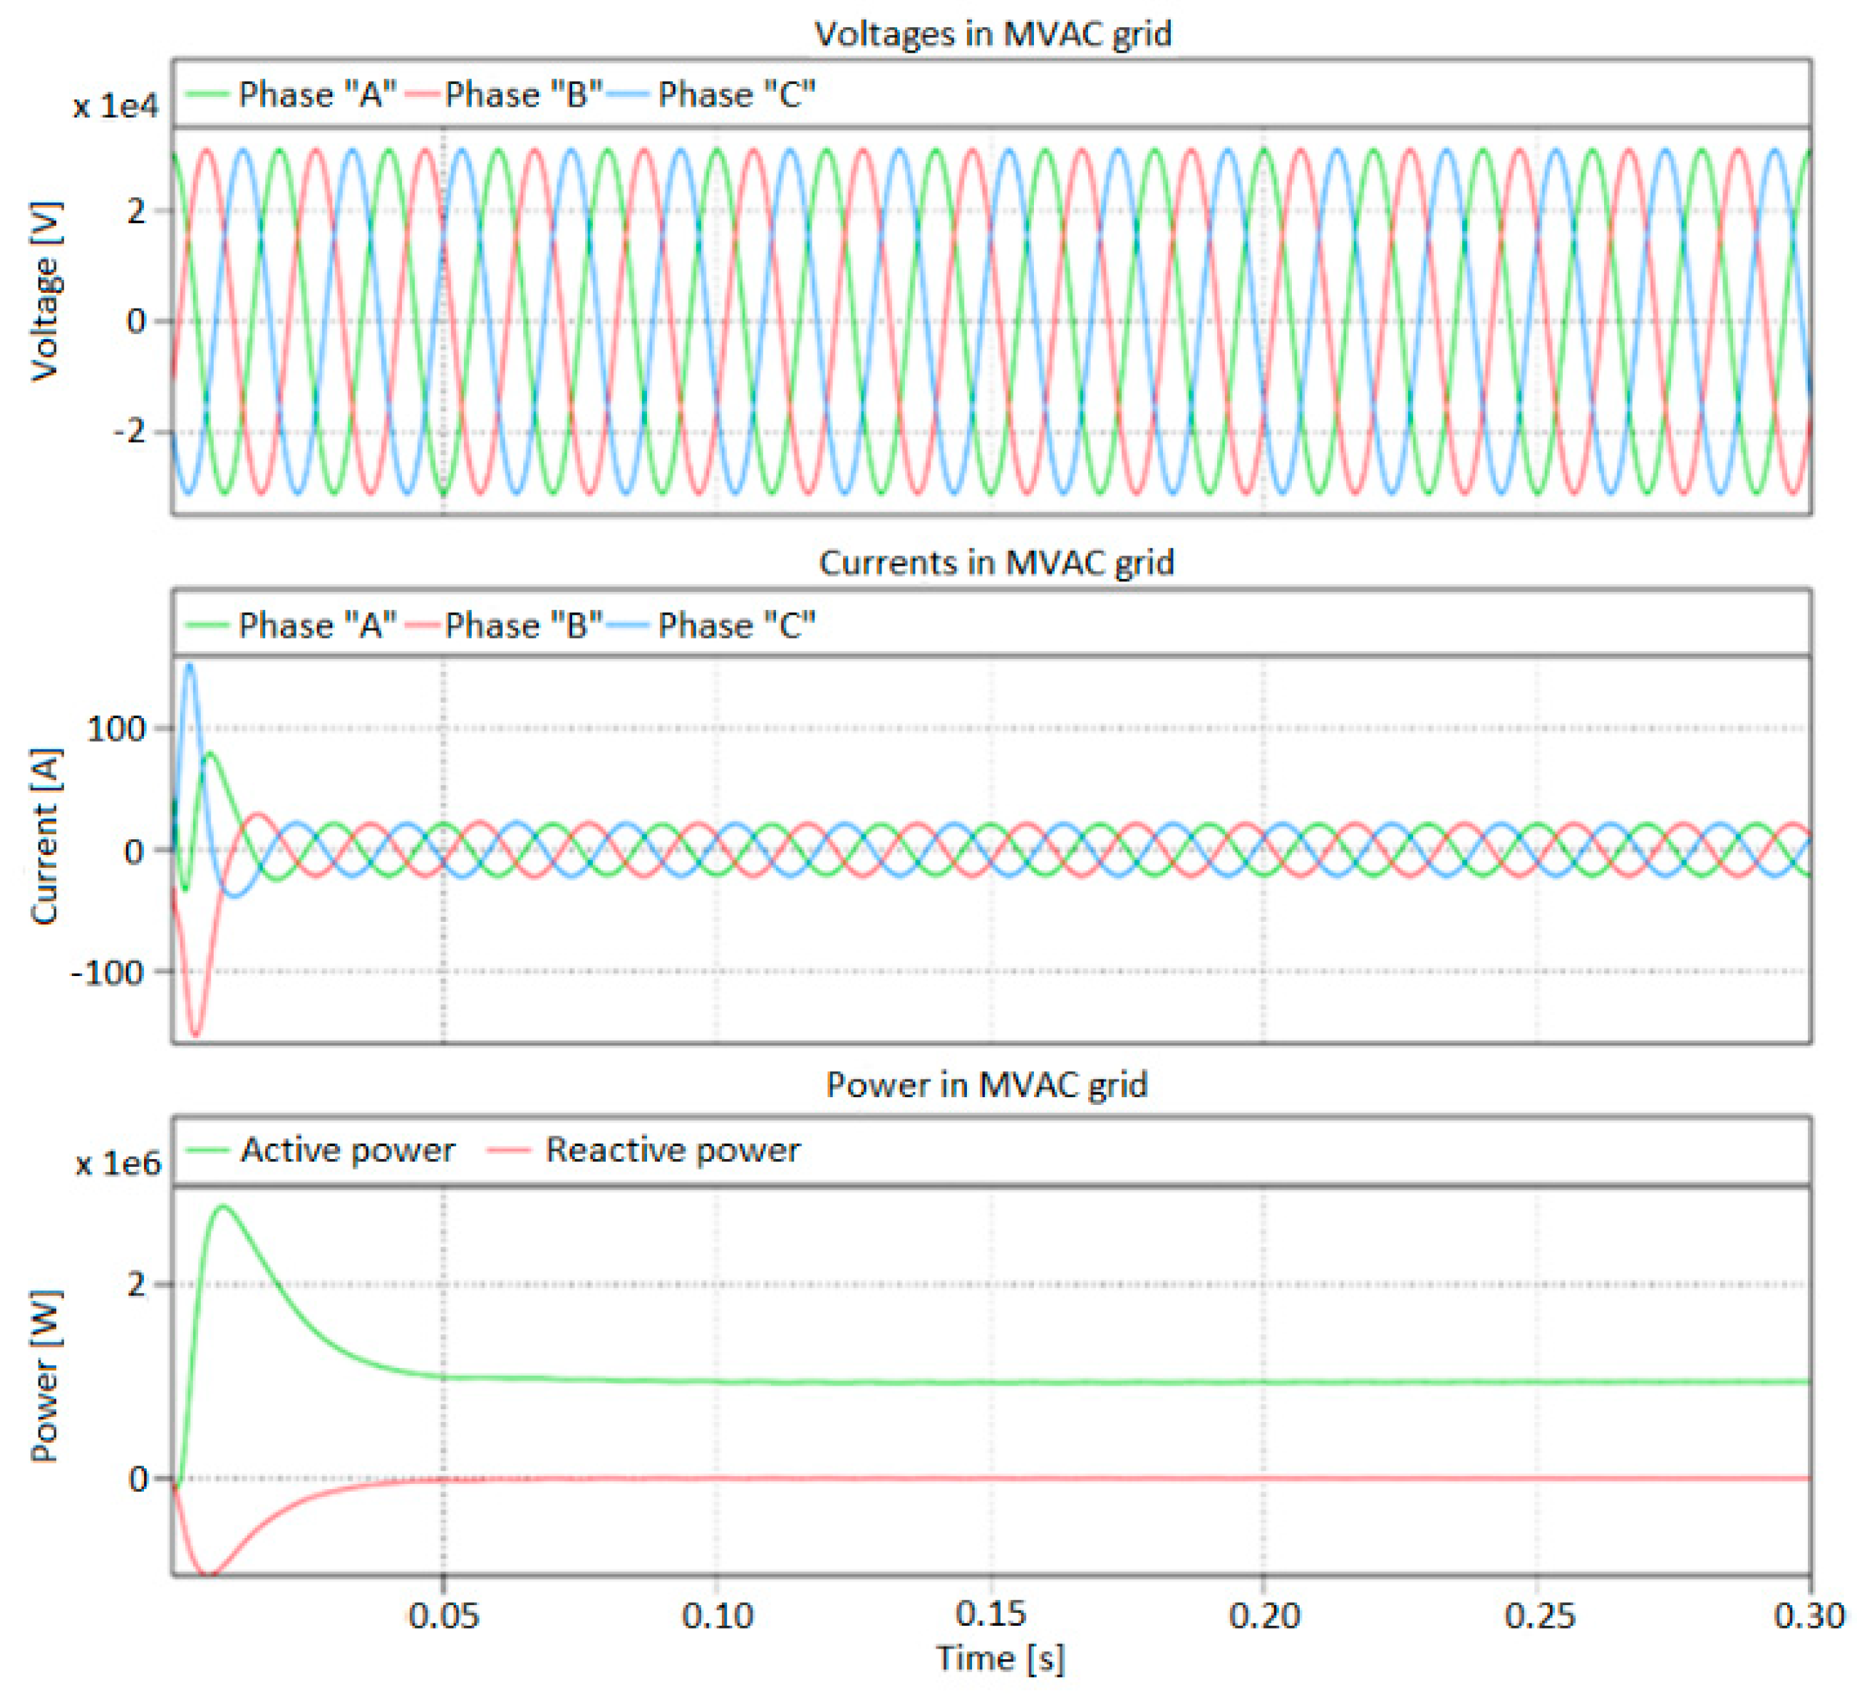Toggle Phase "A" legend in Voltages plot
The width and height of the screenshot is (1867, 1697).
[316, 95]
